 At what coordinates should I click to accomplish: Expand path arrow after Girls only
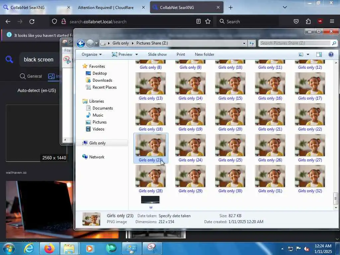click(133, 43)
